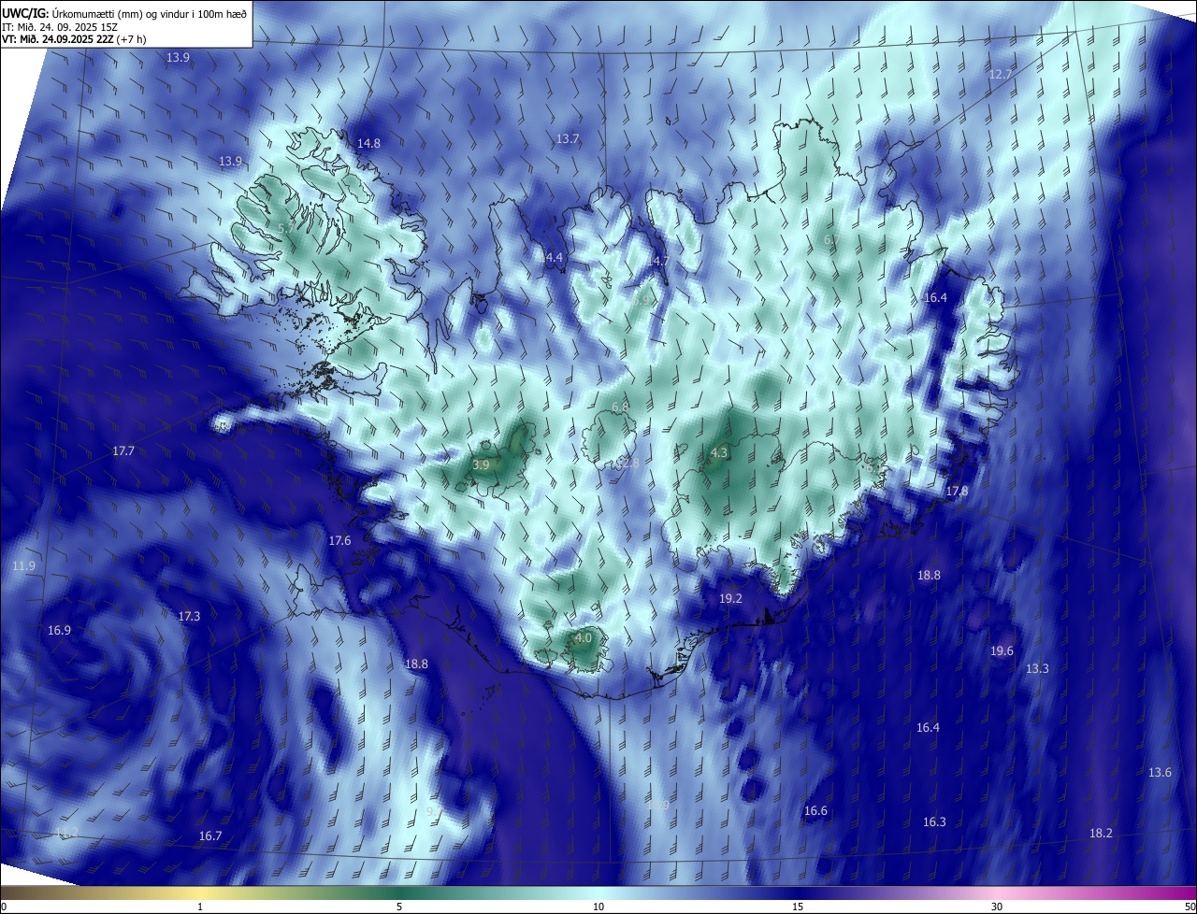Select the 4.0 value label
The width and height of the screenshot is (1197, 914).
pos(584,637)
